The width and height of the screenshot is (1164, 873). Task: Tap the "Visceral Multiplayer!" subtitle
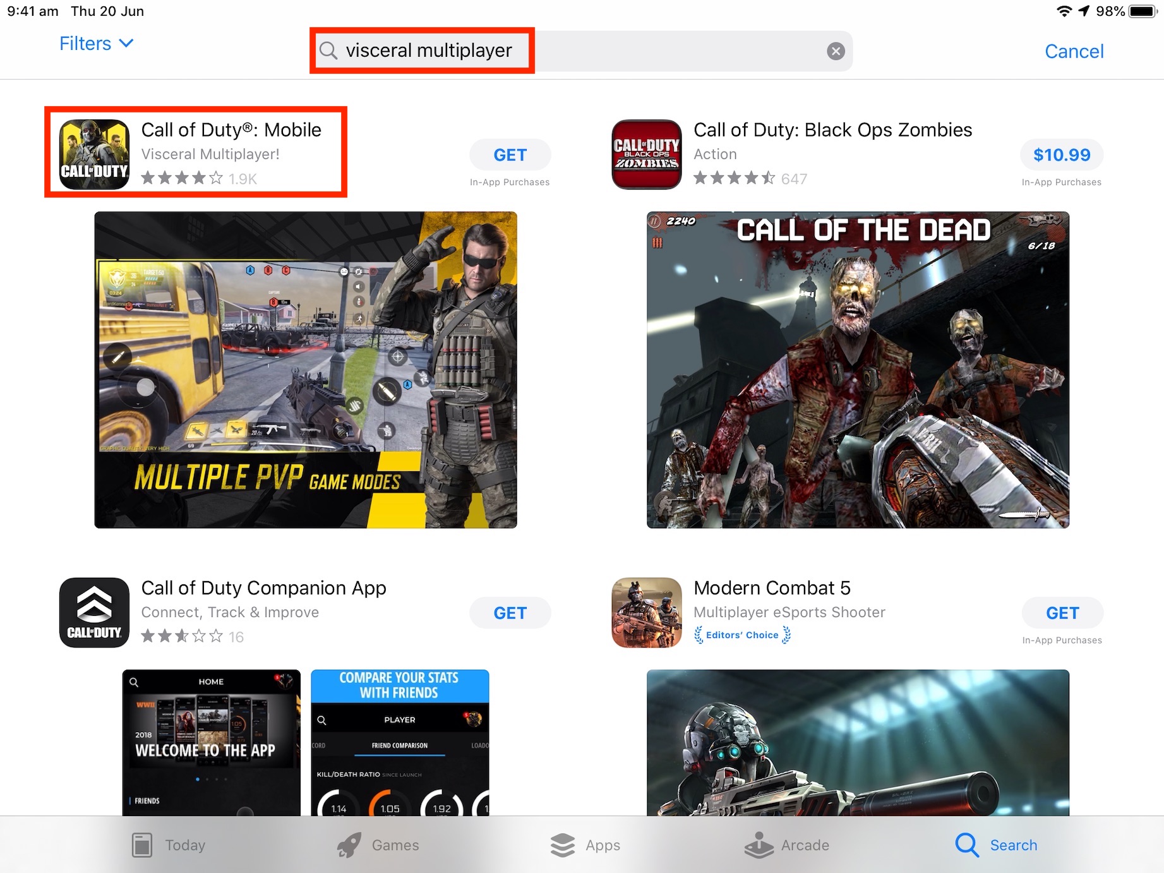pos(210,154)
